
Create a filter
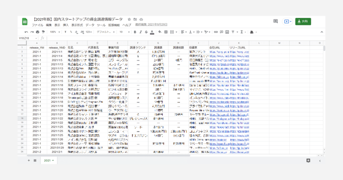coord(233,32)
